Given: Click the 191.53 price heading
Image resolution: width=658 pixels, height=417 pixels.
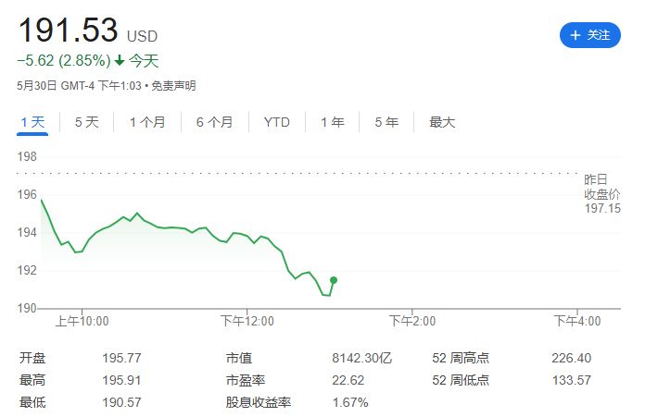Looking at the screenshot, I should pyautogui.click(x=68, y=31).
